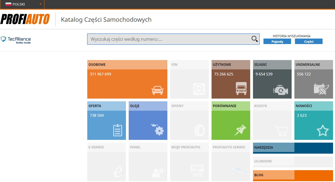Image resolution: width=335 pixels, height=182 pixels.
Task: Click the count 311 967 699
Action: click(101, 74)
